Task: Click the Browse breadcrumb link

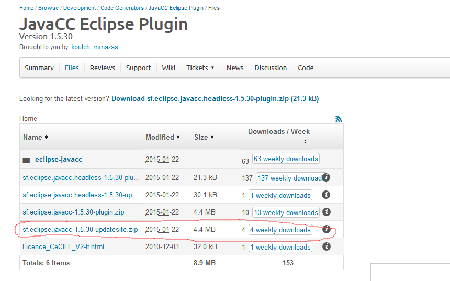Action: click(49, 8)
